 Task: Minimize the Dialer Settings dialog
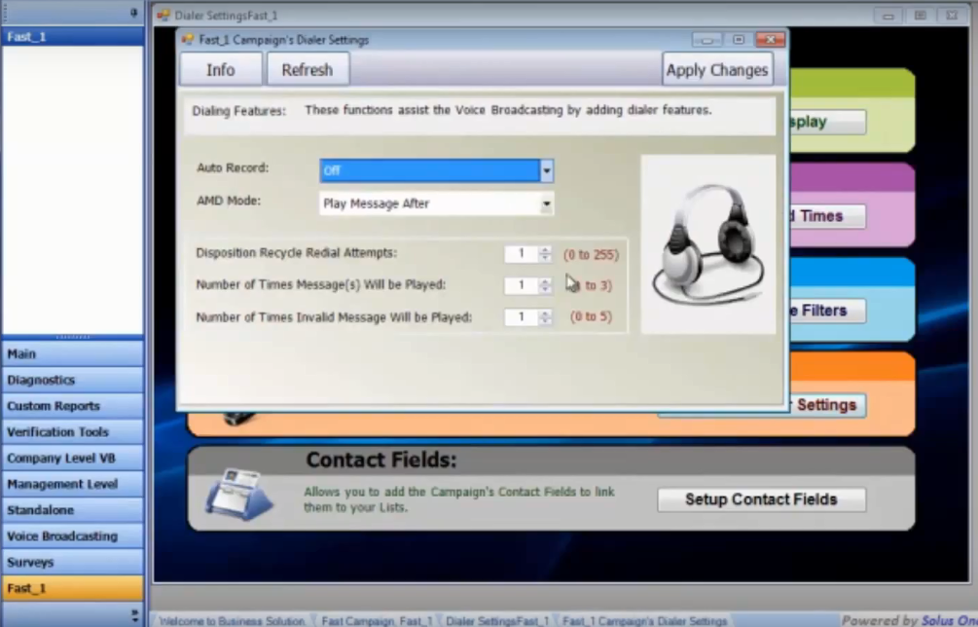706,40
